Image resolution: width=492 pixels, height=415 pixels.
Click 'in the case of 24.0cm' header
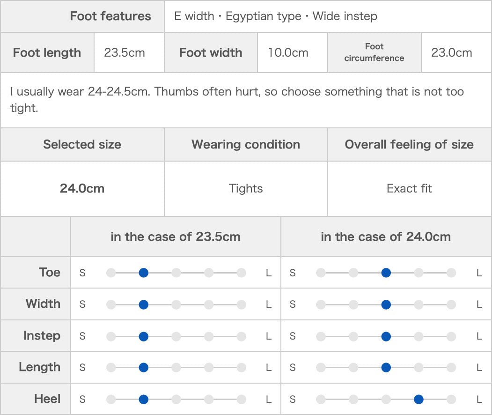386,237
